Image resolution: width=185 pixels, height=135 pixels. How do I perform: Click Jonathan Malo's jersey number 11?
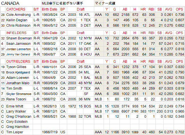coord(3,83)
